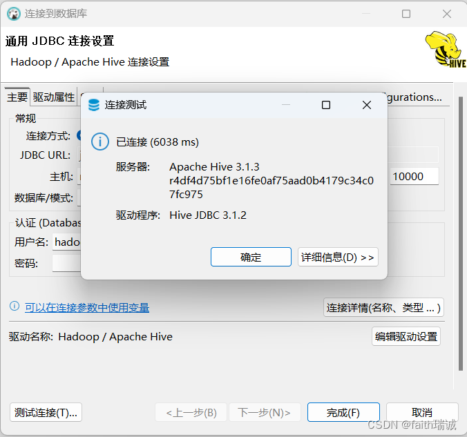Image resolution: width=467 pixels, height=437 pixels.
Task: Switch to the 主要 tab
Action: (x=17, y=97)
